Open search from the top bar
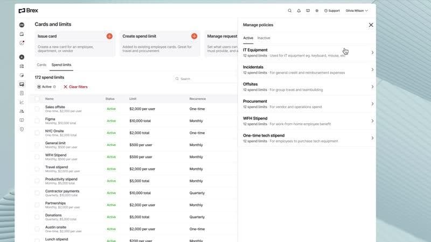Image resolution: width=431 pixels, height=242 pixels. tap(290, 11)
